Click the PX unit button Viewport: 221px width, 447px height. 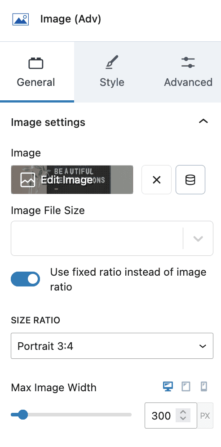205,416
